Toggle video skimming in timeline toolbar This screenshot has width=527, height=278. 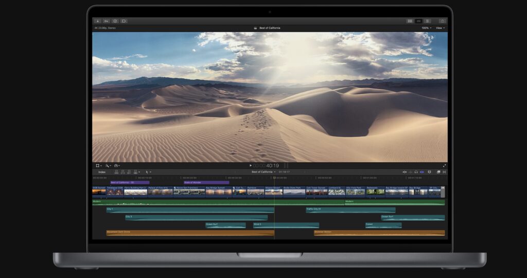[405, 172]
